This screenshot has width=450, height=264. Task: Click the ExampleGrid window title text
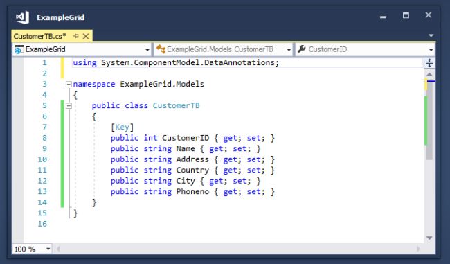pyautogui.click(x=60, y=17)
